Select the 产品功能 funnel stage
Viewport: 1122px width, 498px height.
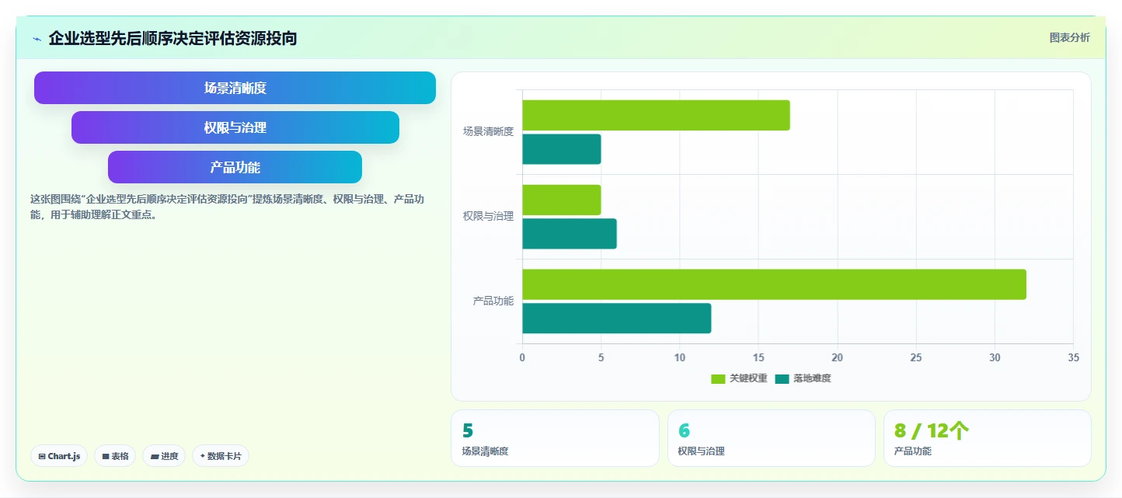coord(235,167)
